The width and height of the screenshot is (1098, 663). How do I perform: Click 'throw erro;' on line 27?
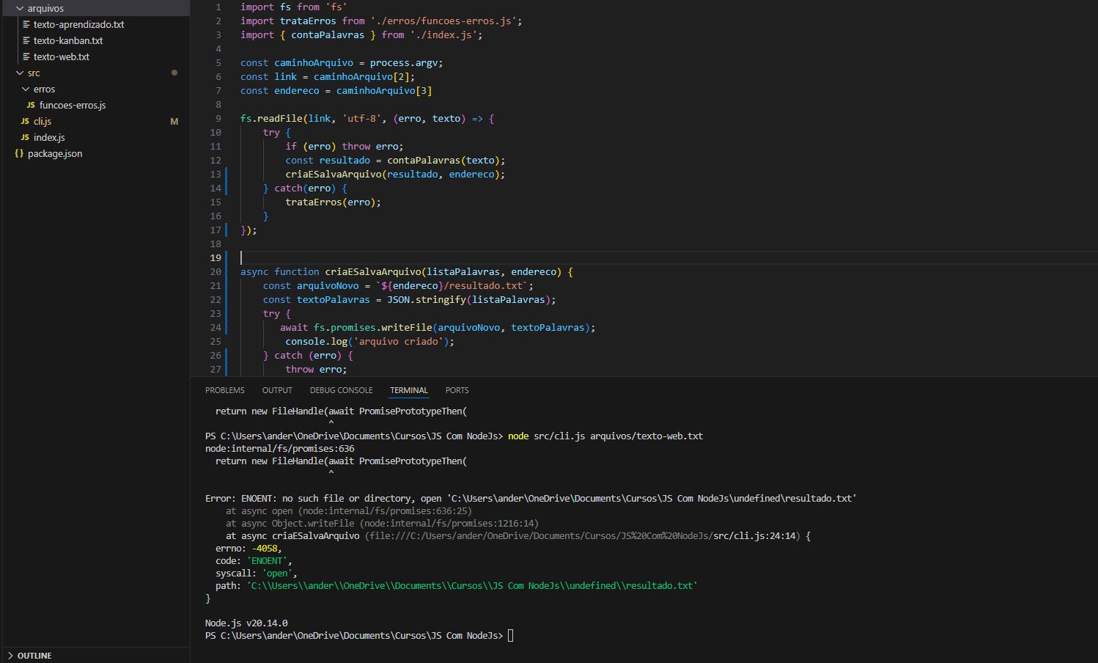coord(317,369)
